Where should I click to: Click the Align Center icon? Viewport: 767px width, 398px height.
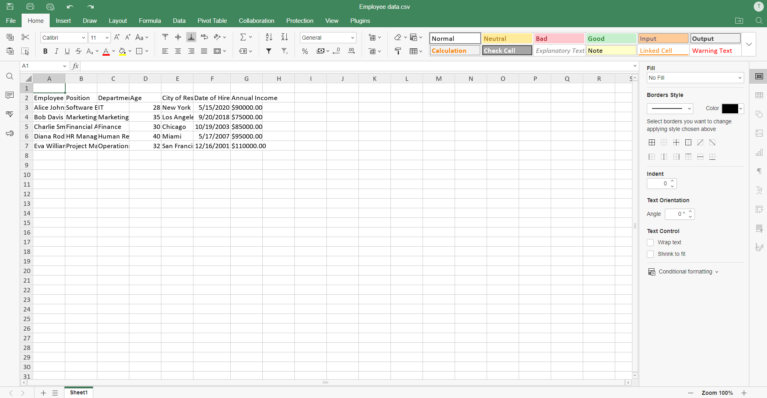point(178,51)
